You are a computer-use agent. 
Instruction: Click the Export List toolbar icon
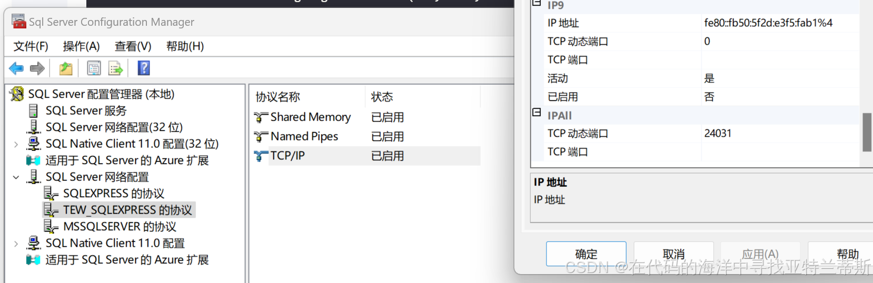[x=115, y=68]
